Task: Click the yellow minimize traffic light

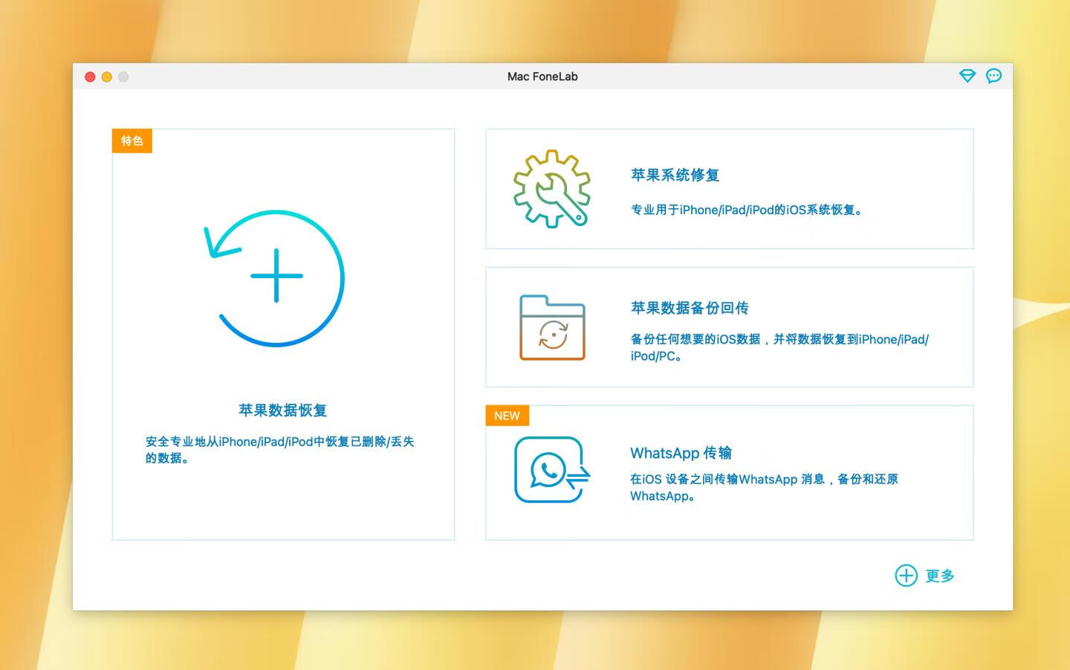Action: (x=106, y=77)
